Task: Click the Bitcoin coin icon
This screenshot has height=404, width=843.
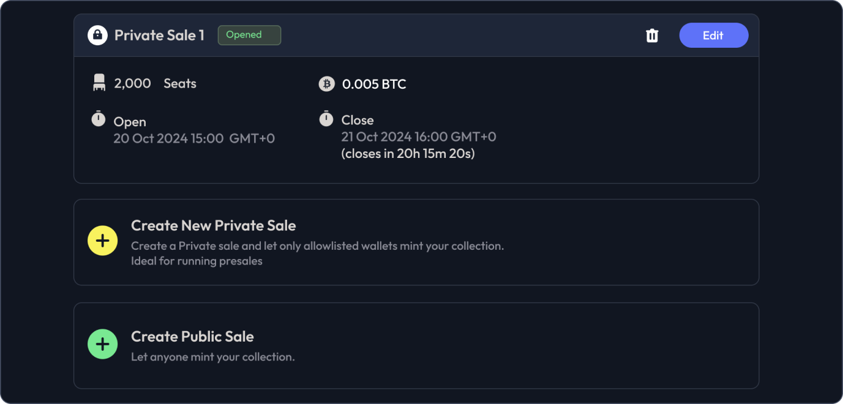Action: 327,84
